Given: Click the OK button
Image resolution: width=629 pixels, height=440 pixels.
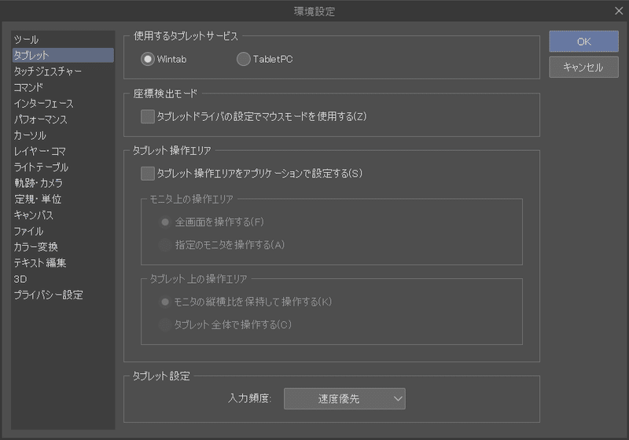Looking at the screenshot, I should [x=583, y=42].
